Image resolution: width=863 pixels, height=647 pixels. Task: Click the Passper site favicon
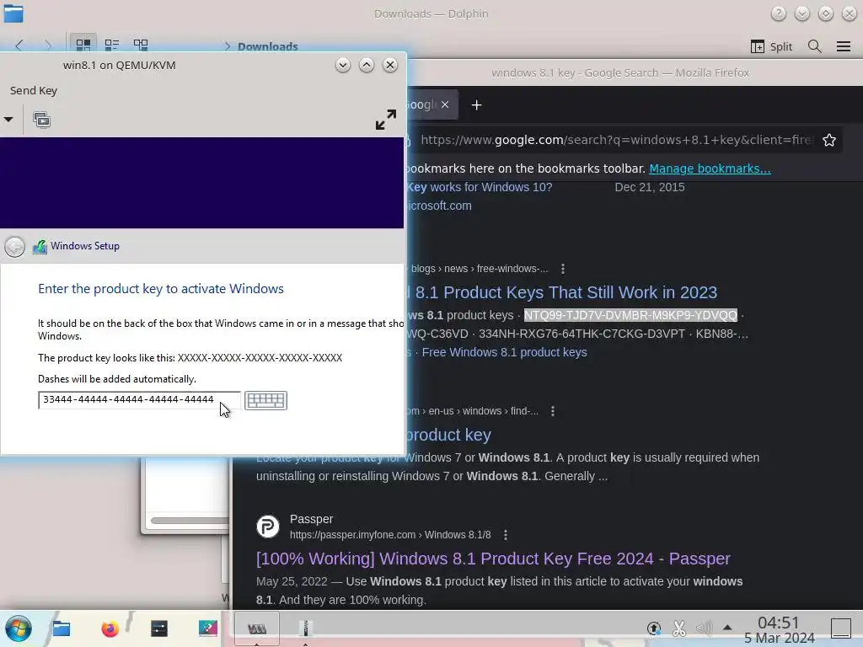[268, 527]
